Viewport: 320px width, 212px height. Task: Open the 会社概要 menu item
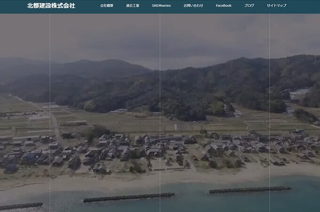[x=106, y=6]
